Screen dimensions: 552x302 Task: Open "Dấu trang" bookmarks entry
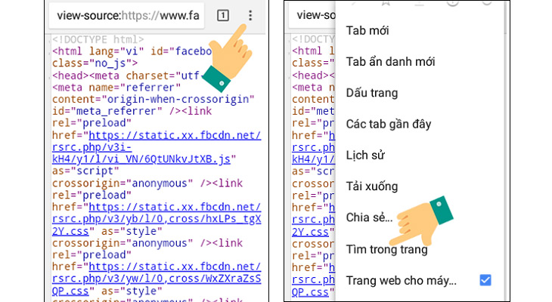pyautogui.click(x=372, y=93)
